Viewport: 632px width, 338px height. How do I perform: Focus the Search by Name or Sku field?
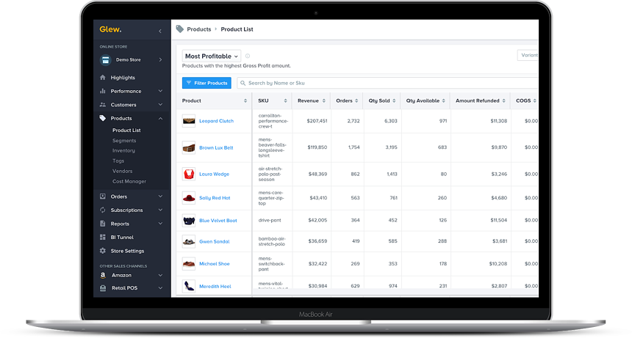click(x=388, y=83)
